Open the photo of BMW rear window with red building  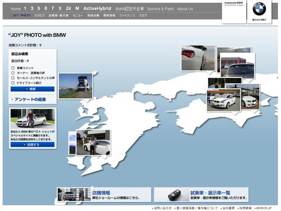(x=238, y=65)
